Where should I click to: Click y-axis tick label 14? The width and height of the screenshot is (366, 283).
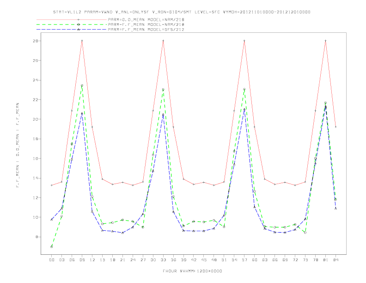37,178
